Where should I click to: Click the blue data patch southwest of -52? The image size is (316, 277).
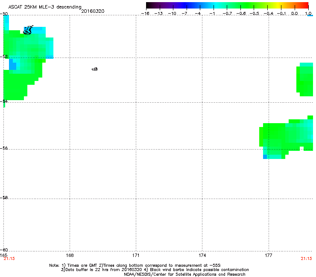(13, 65)
